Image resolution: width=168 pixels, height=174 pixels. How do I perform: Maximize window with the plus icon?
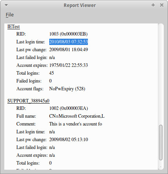(153, 5)
